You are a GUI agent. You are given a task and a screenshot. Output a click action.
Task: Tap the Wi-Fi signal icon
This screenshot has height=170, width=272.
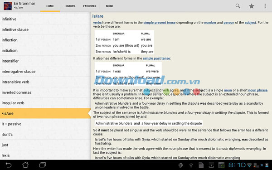(249, 165)
